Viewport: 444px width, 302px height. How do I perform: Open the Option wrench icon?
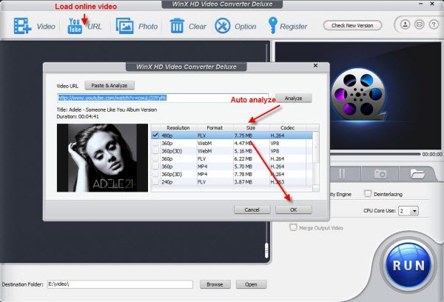[223, 26]
